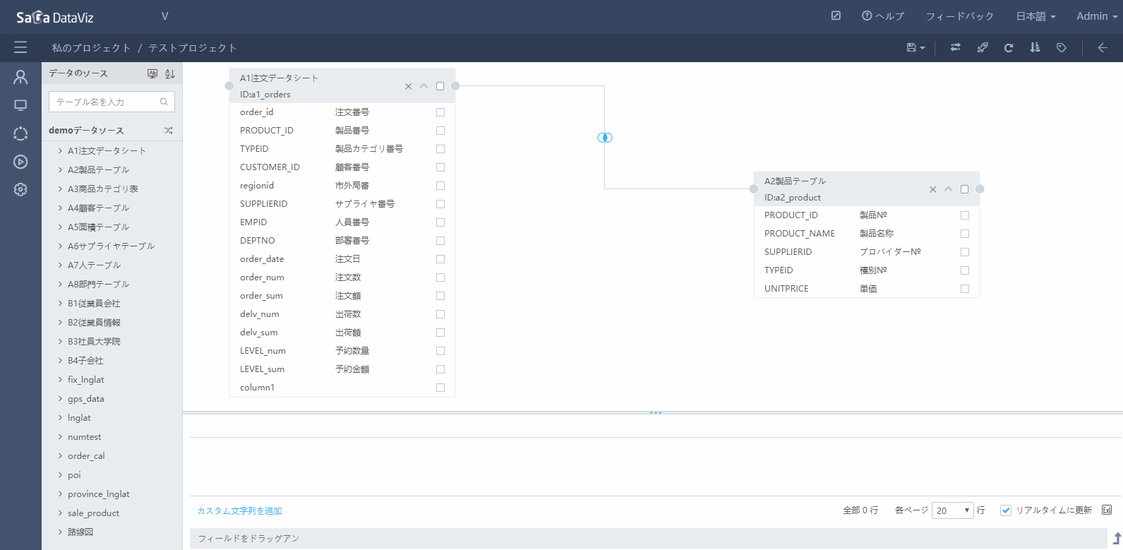Open the circular sync sidebar icon
1123x550 pixels.
pos(20,133)
